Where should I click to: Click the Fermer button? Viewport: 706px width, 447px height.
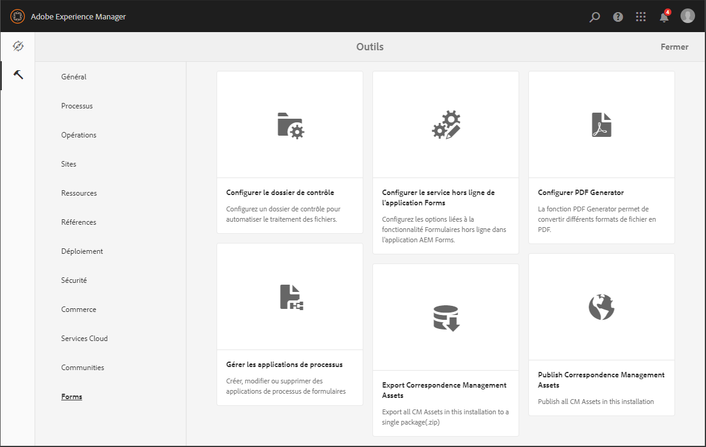674,47
